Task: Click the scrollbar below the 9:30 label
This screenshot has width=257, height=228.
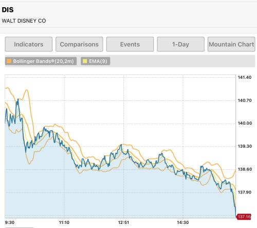Action: (19, 227)
